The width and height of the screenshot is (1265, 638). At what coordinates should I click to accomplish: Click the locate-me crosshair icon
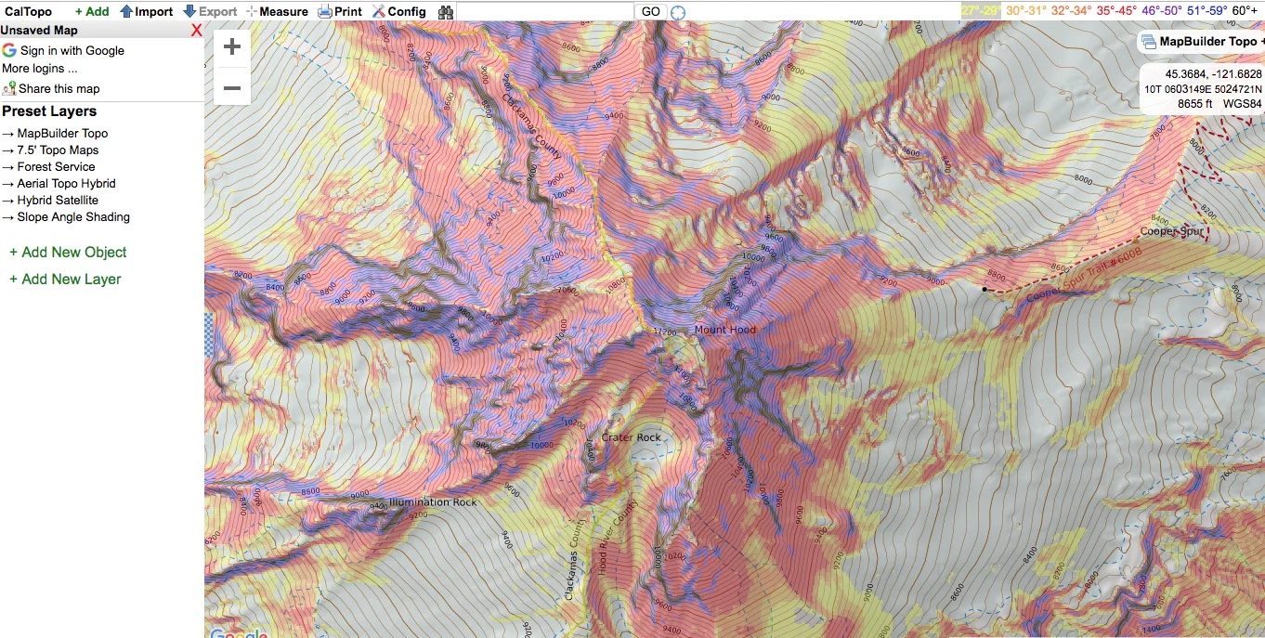679,13
